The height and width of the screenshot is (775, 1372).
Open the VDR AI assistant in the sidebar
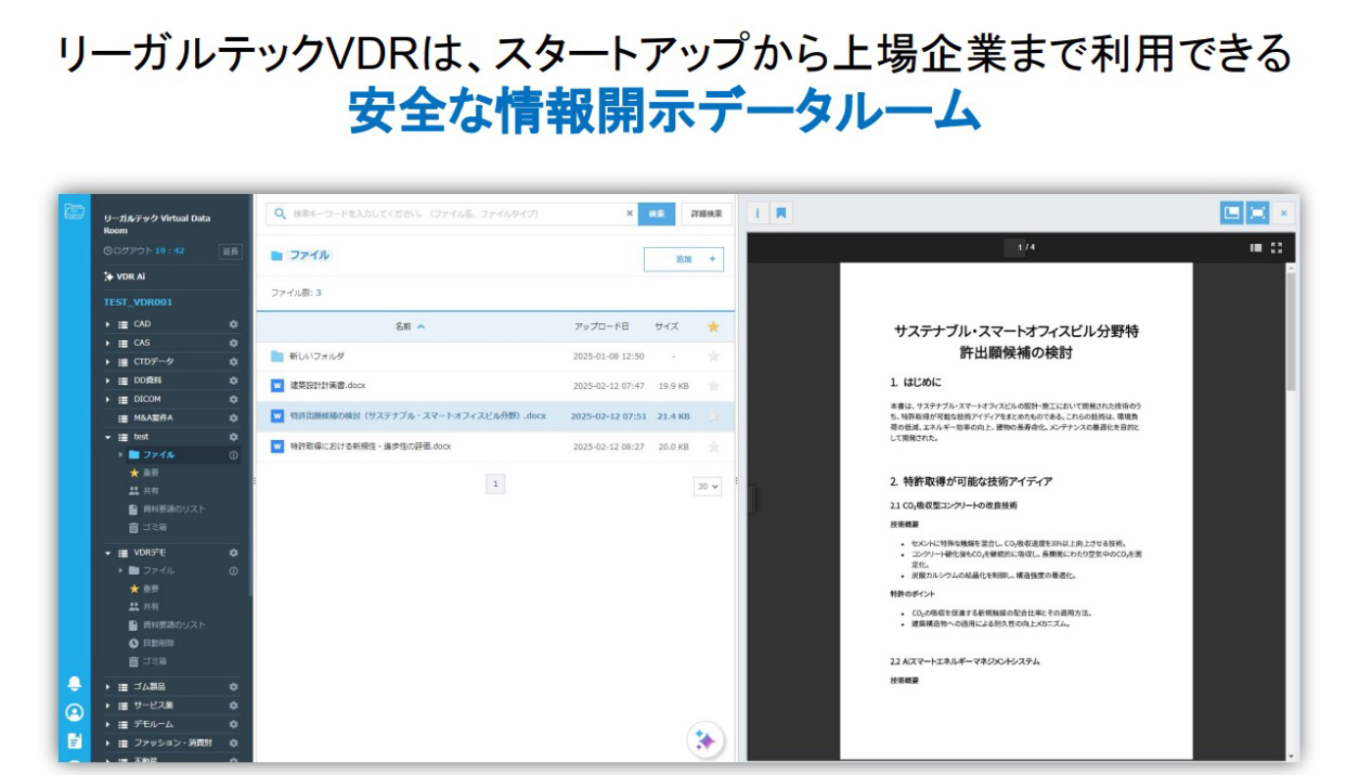click(x=124, y=276)
